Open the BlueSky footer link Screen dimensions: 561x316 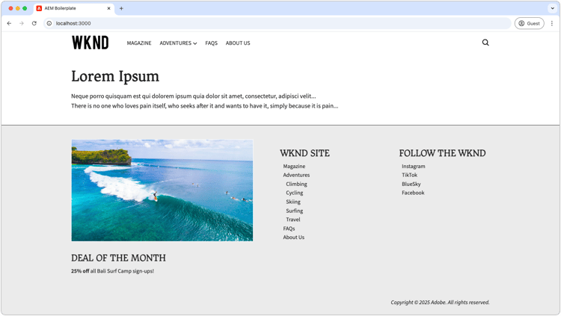[x=411, y=184]
